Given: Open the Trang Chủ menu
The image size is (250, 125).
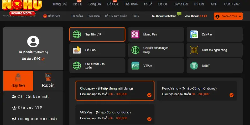Looking at the screenshot, I should pos(60,4).
